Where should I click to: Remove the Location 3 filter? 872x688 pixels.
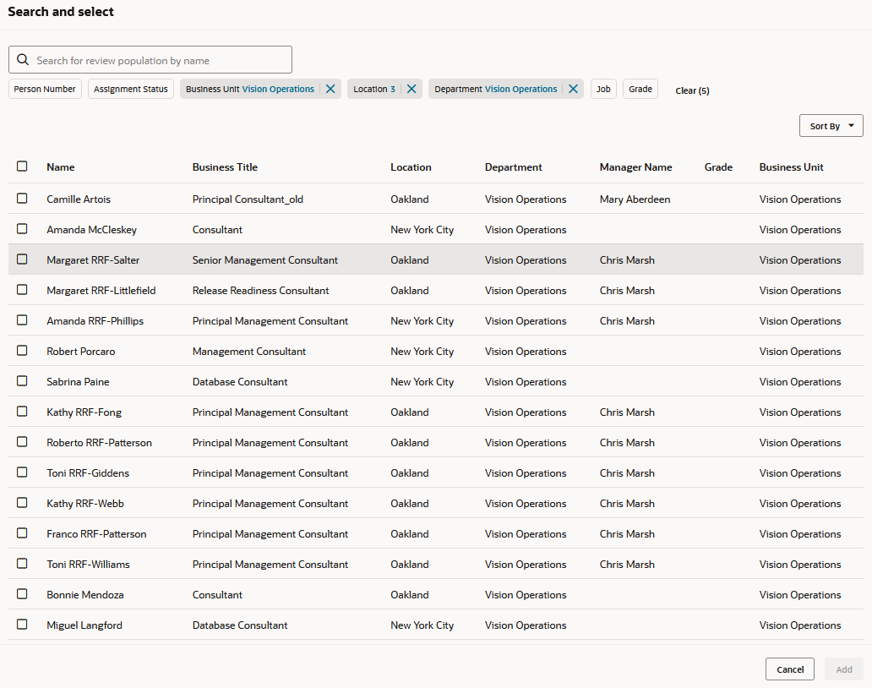pos(411,89)
